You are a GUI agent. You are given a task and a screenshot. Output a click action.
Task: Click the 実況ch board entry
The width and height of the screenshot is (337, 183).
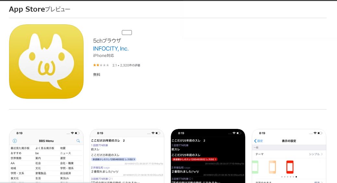[x=64, y=178]
